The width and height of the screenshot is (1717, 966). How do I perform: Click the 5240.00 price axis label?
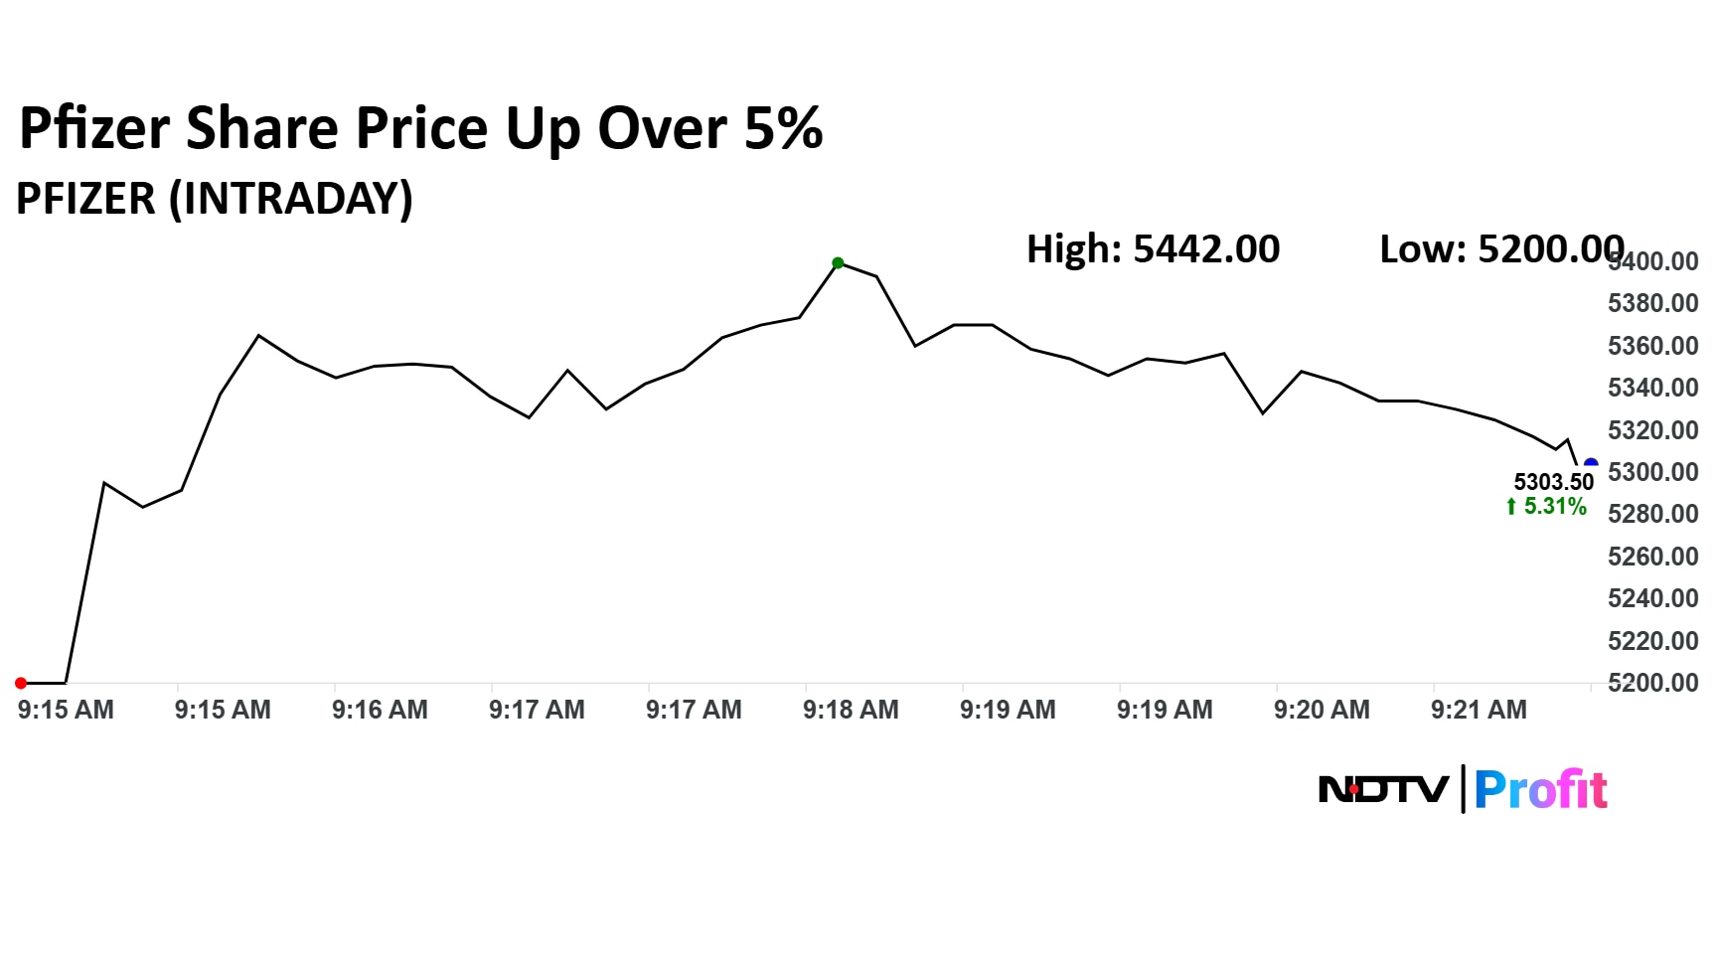coord(1652,598)
